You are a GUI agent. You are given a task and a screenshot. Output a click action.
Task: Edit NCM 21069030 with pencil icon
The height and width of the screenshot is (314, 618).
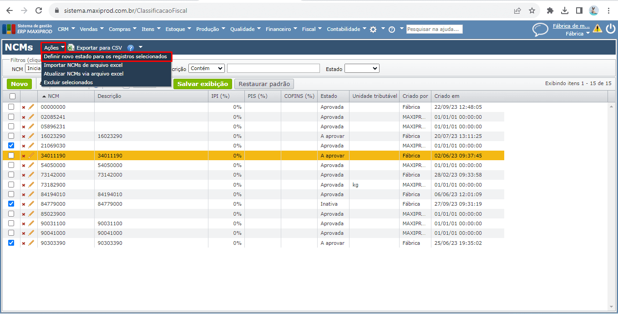click(31, 146)
